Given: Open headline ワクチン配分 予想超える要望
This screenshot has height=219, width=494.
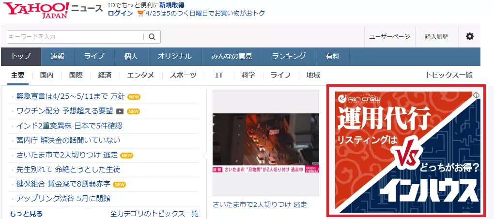Looking at the screenshot, I should (x=64, y=111).
